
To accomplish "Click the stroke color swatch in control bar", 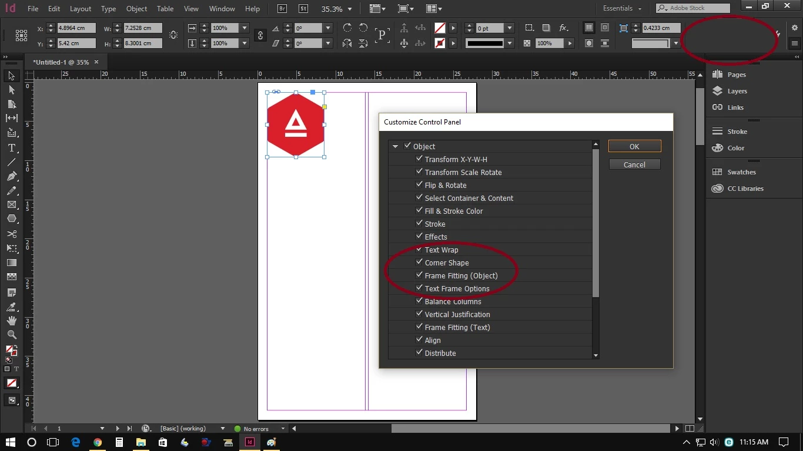I will (440, 43).
